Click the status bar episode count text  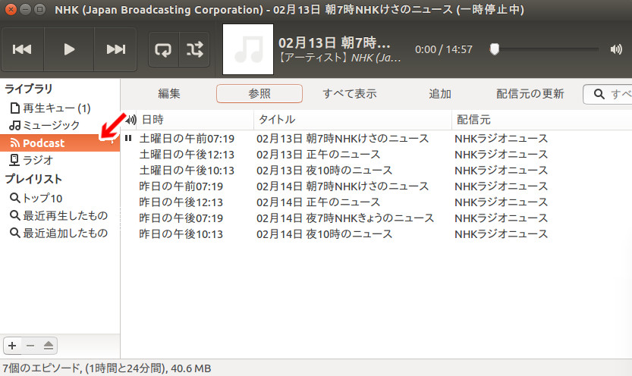[x=107, y=368]
